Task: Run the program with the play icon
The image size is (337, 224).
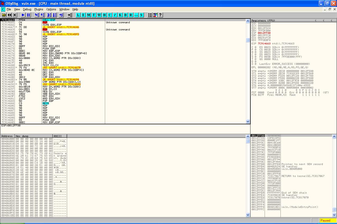Action: [x=23, y=15]
